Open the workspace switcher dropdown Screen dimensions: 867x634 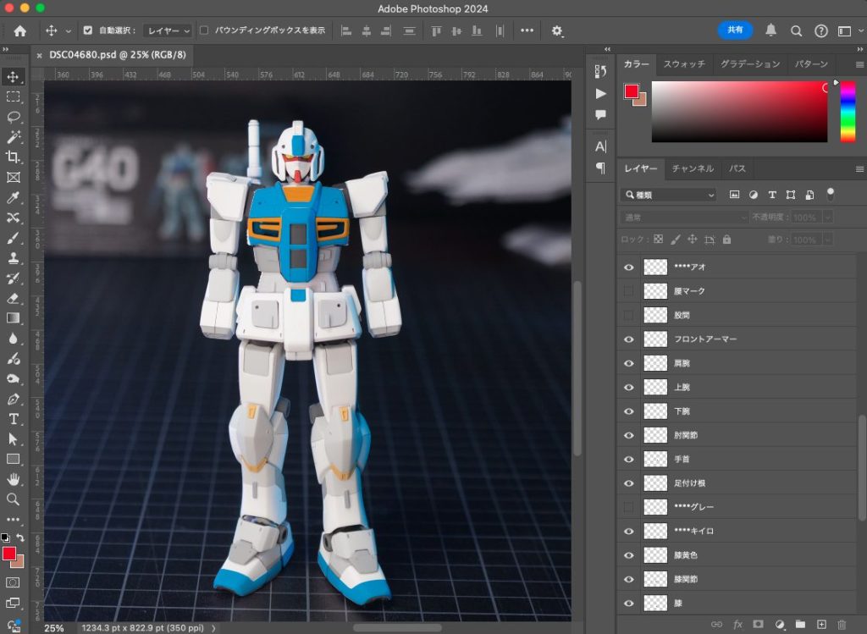pyautogui.click(x=847, y=30)
